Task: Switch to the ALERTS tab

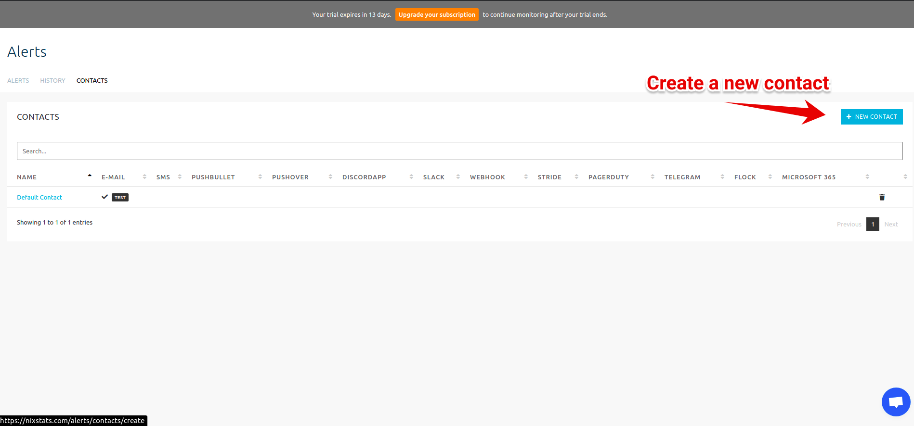Action: 18,80
